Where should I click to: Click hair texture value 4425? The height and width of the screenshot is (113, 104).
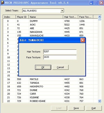coord(67,28)
